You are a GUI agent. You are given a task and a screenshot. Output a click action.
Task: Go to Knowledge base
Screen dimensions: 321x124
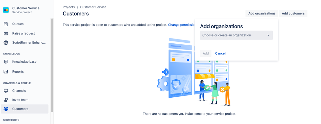tap(24, 62)
